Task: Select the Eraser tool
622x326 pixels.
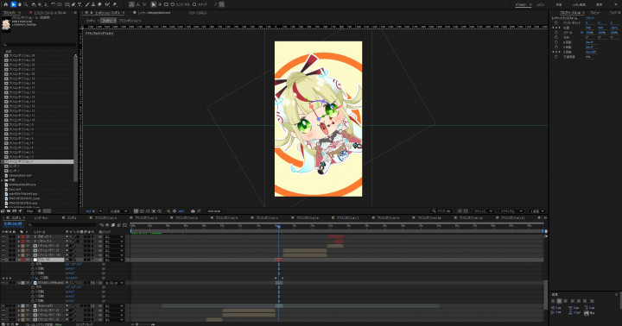Action: pyautogui.click(x=99, y=4)
